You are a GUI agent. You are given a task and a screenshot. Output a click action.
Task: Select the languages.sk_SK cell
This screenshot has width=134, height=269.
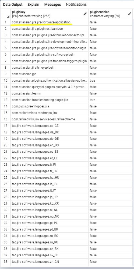click(x=49, y=249)
